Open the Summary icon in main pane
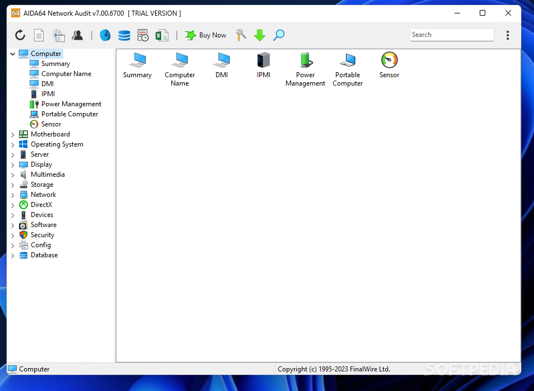Viewport: 534px width, 391px height. point(138,60)
